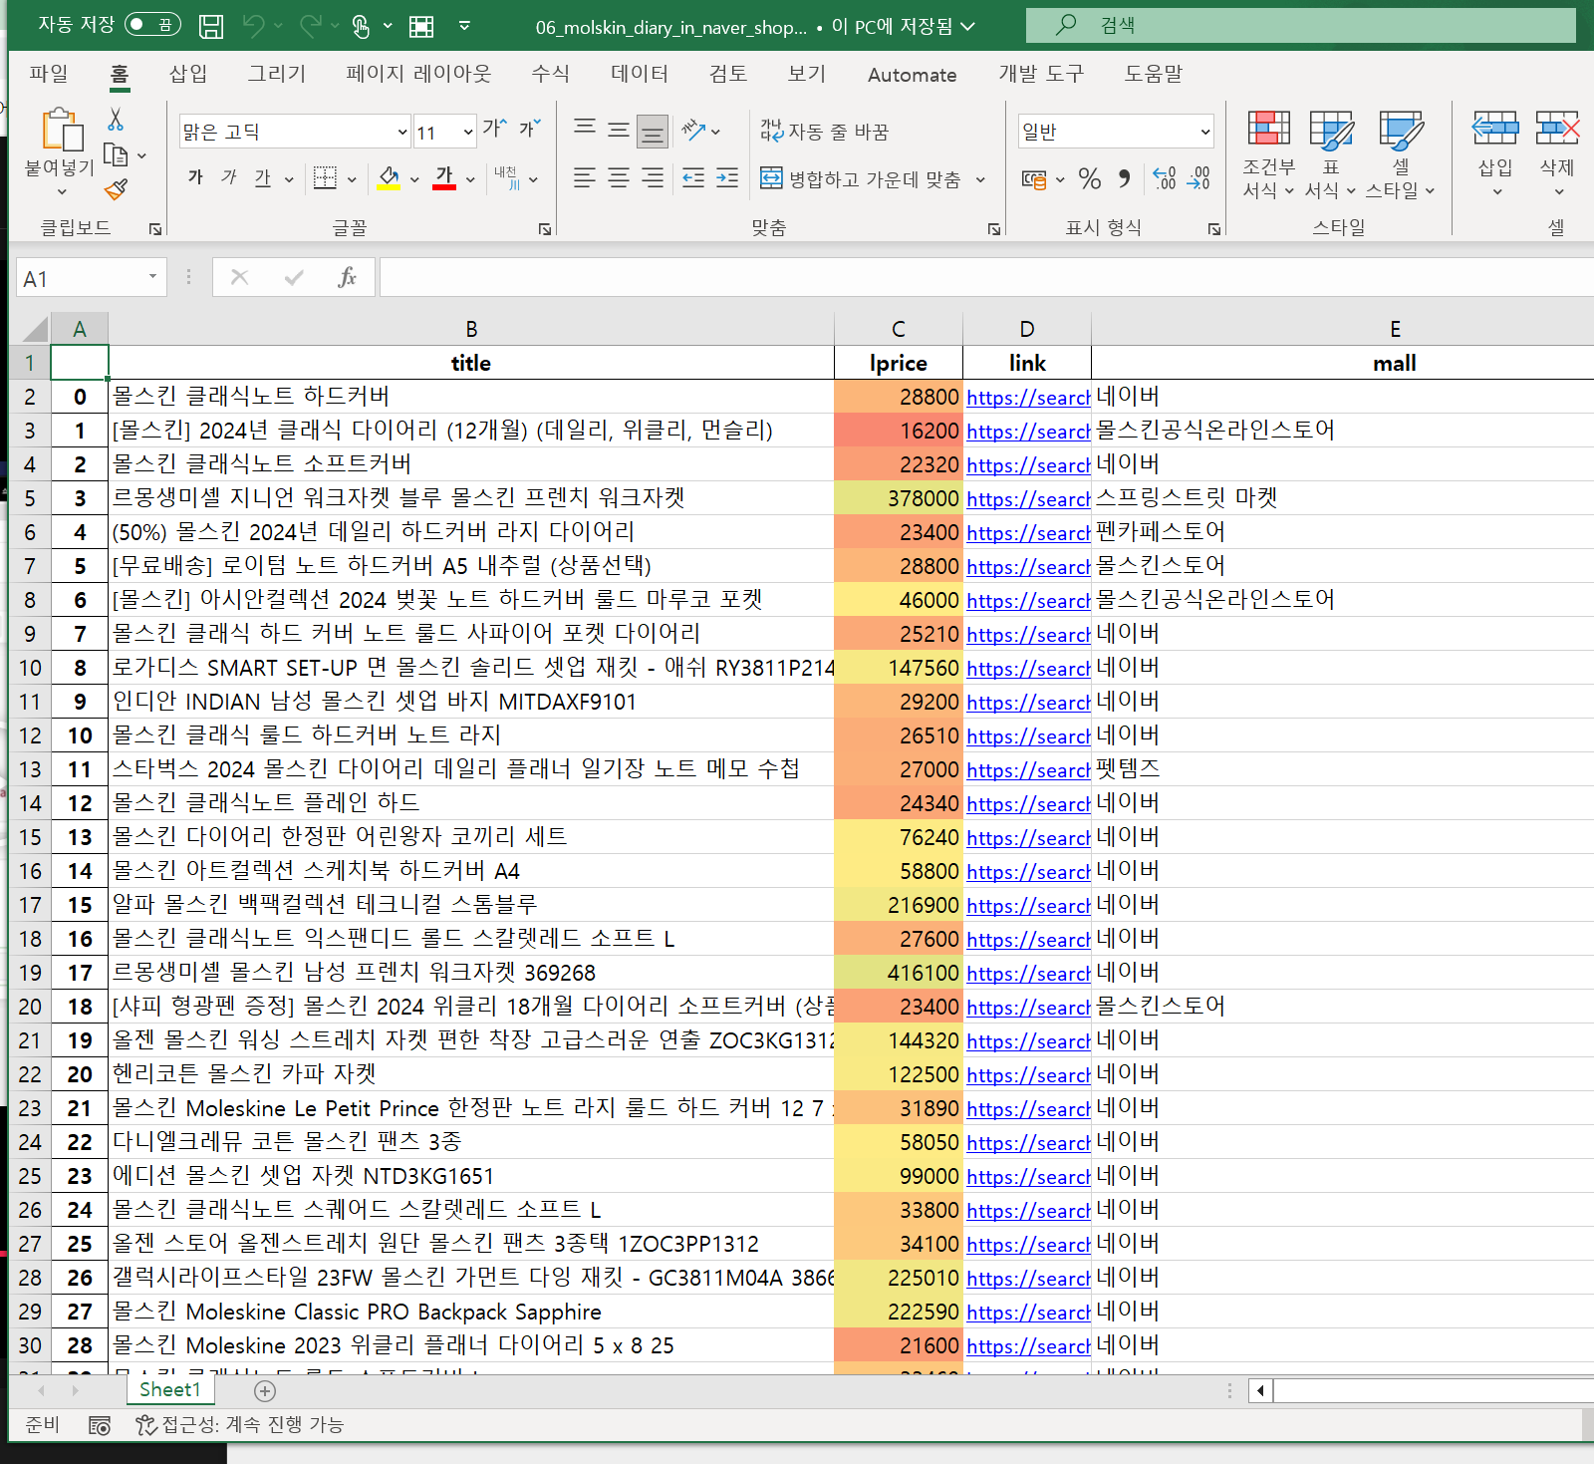Toggle left text alignment
Viewport: 1594px width, 1464px height.
[585, 178]
